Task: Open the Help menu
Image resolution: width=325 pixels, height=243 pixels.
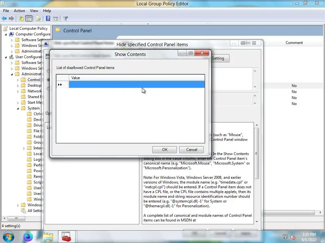Action: click(47, 11)
